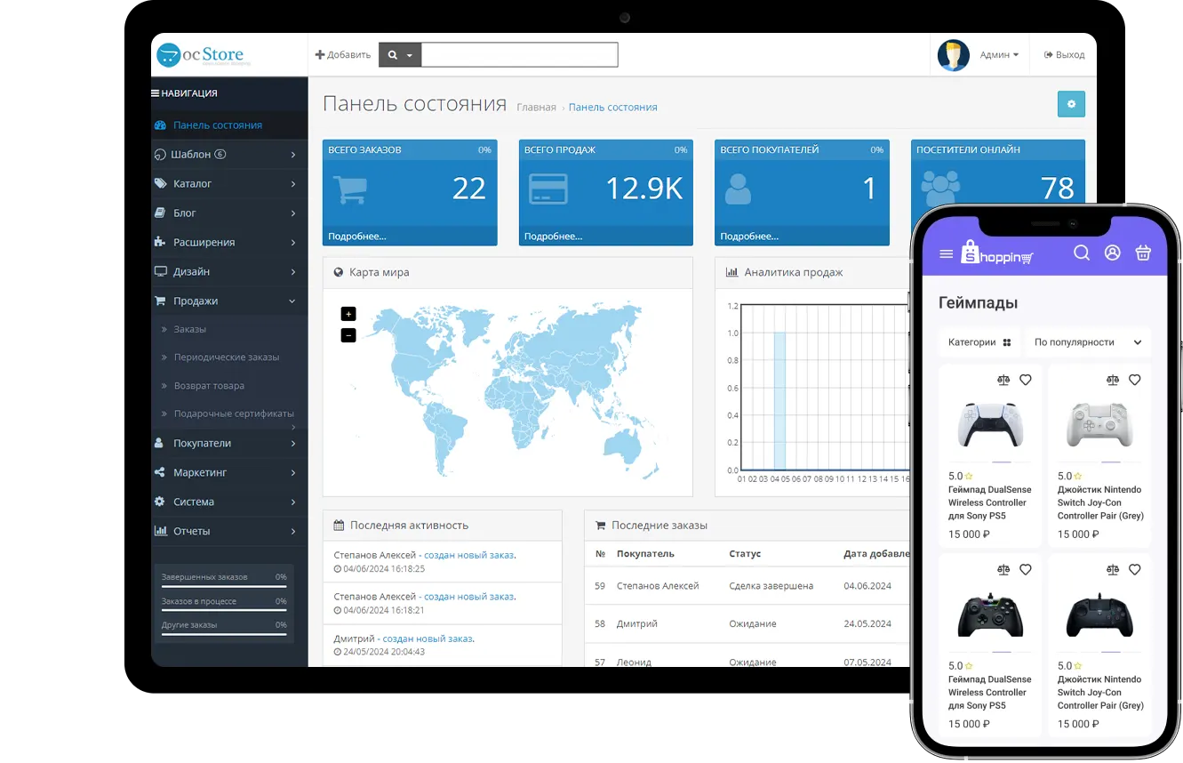Open Подробнее under Всего продаж
Viewport: 1183px width, 763px height.
(553, 237)
